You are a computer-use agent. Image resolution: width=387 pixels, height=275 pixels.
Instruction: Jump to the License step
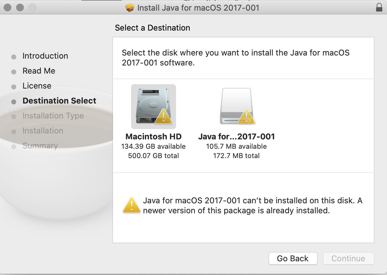(x=37, y=86)
